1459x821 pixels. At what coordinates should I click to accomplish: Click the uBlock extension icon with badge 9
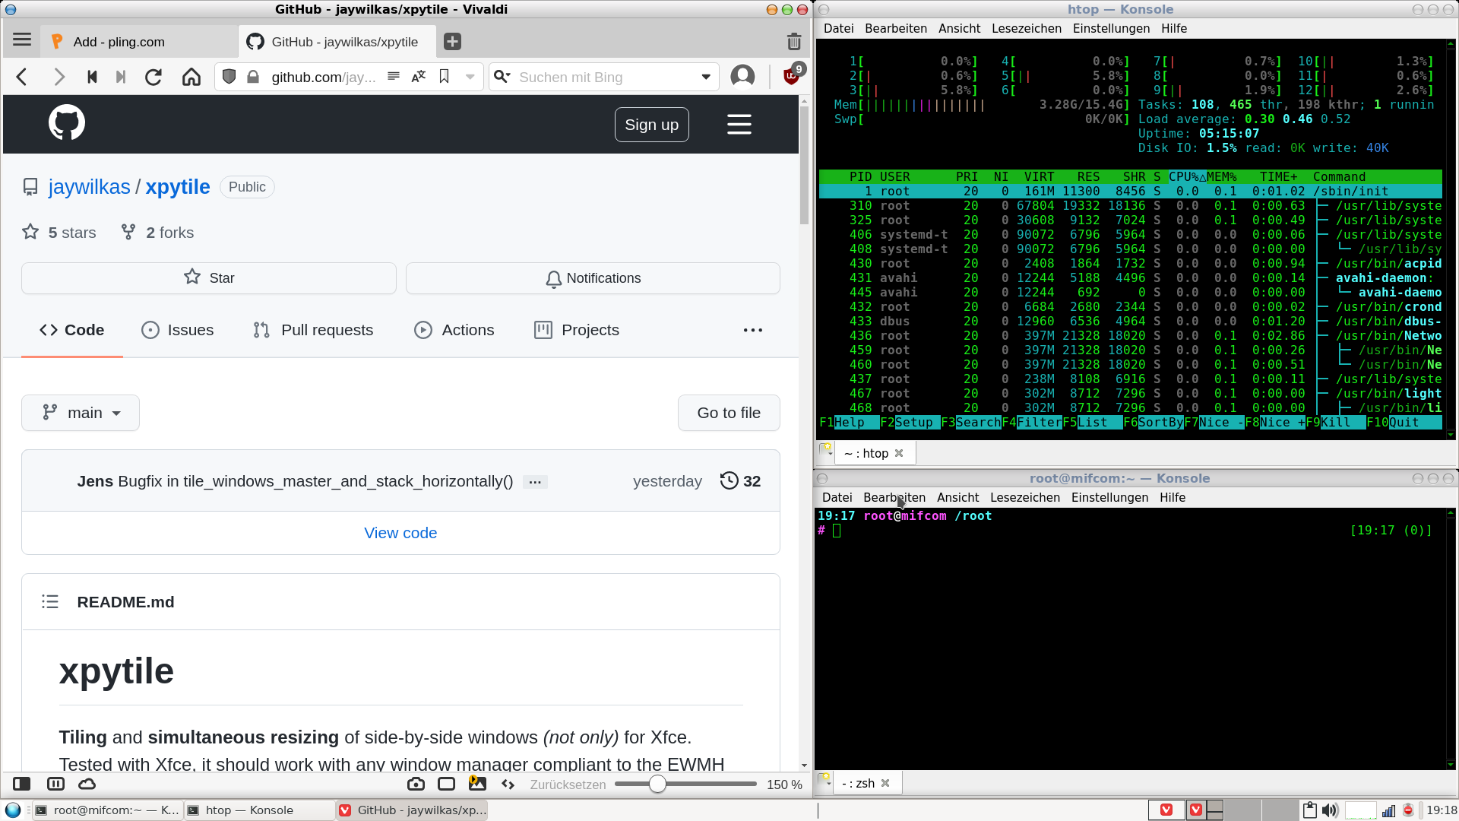[792, 75]
